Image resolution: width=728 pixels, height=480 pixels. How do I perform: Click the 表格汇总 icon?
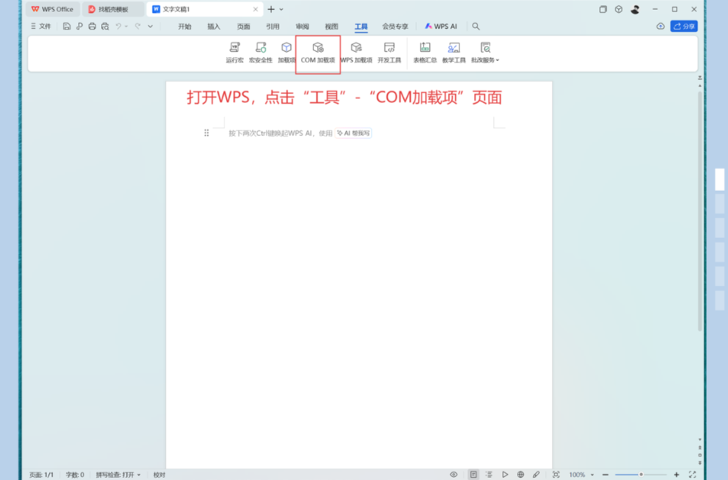[x=425, y=48]
